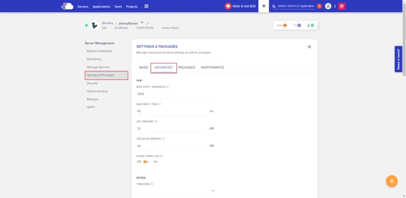Toggle the Short Open Tag switch
This screenshot has height=198, width=406.
click(x=146, y=162)
